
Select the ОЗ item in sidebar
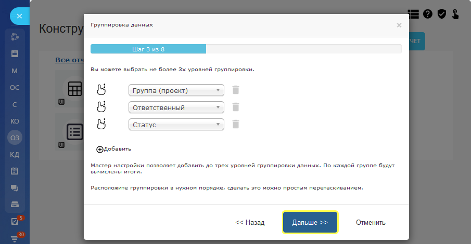[15, 138]
